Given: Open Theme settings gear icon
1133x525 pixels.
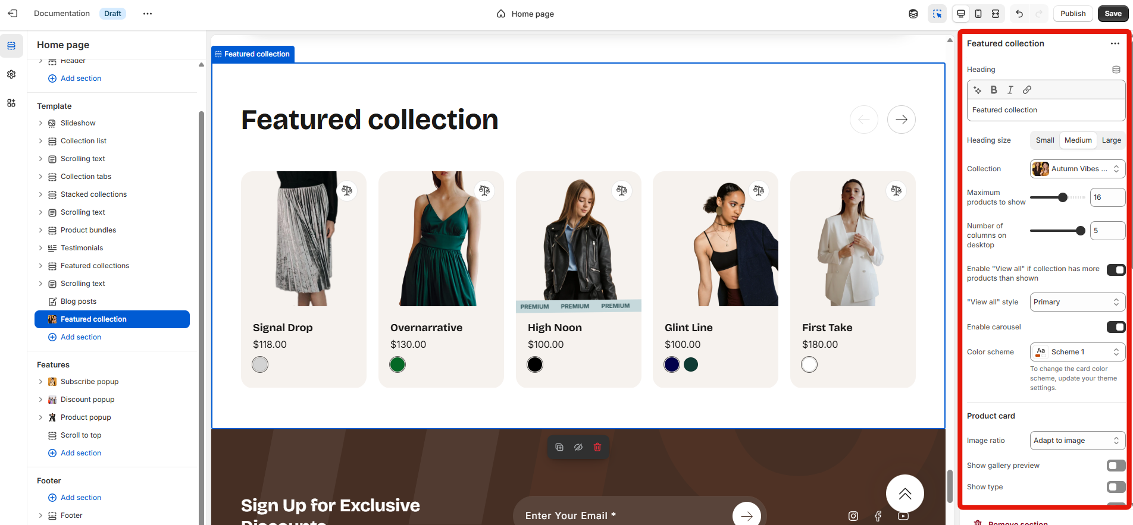Looking at the screenshot, I should 11,74.
